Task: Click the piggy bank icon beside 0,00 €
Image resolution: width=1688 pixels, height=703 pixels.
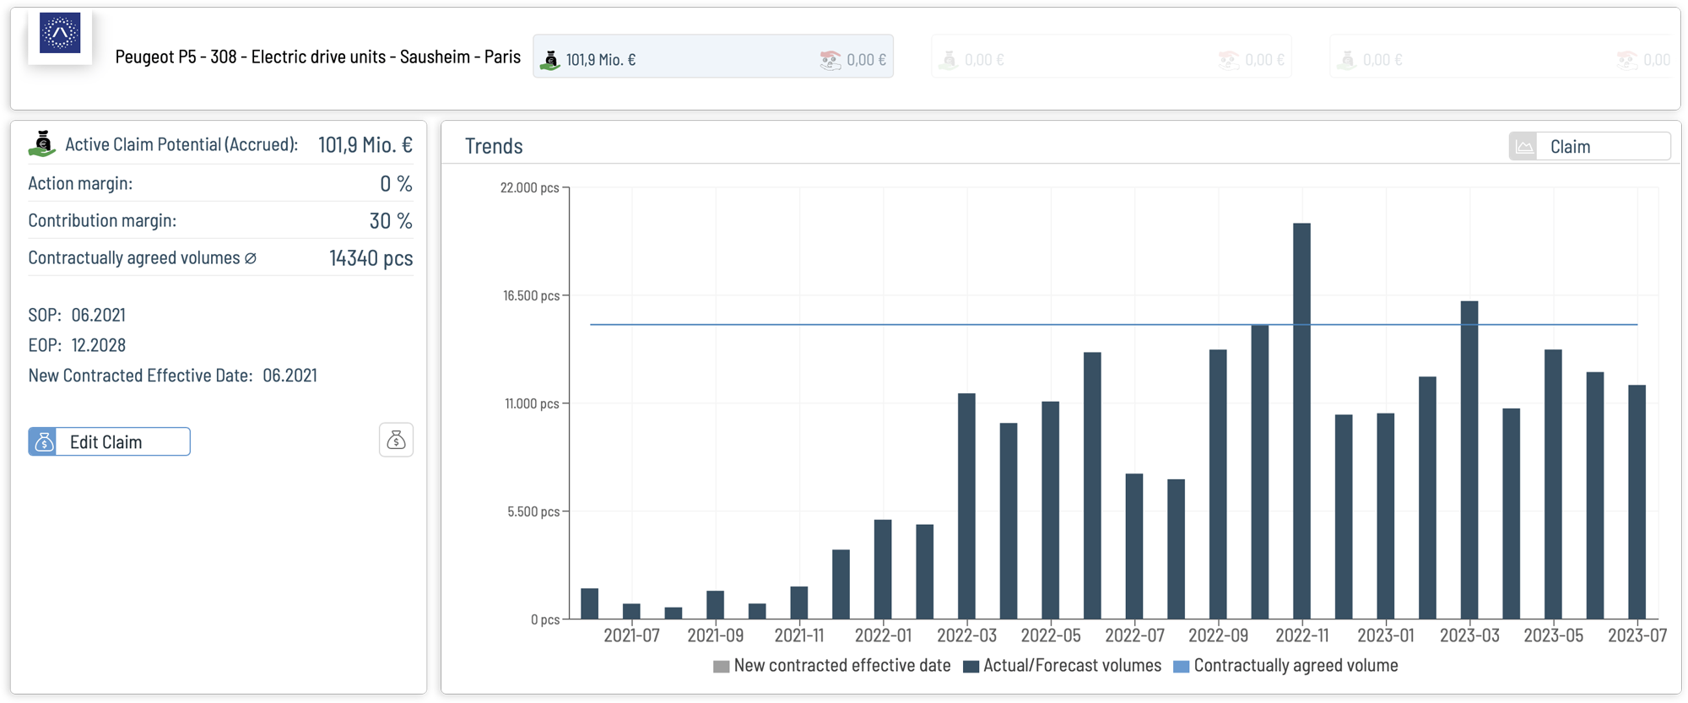Action: [830, 59]
